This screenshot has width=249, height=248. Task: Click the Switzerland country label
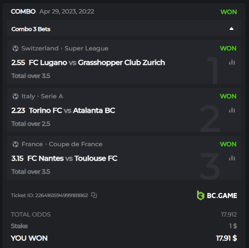point(40,48)
